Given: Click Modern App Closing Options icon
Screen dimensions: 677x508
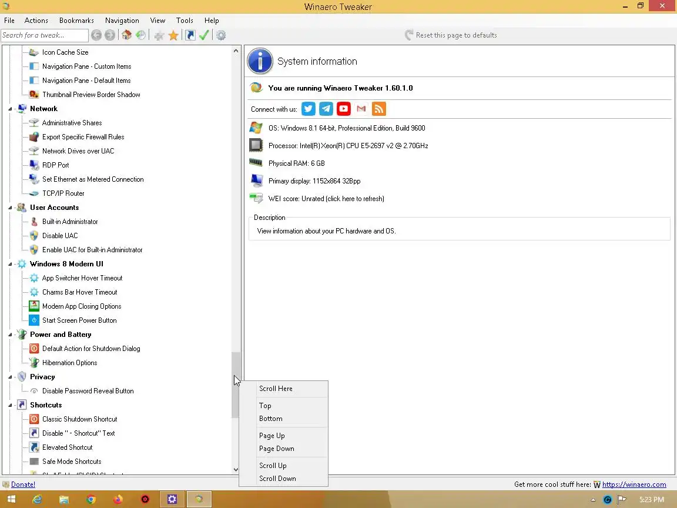Looking at the screenshot, I should pyautogui.click(x=34, y=306).
